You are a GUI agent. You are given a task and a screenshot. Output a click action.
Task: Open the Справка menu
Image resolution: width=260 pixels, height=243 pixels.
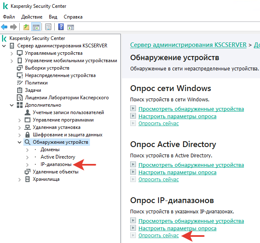pos(73,17)
